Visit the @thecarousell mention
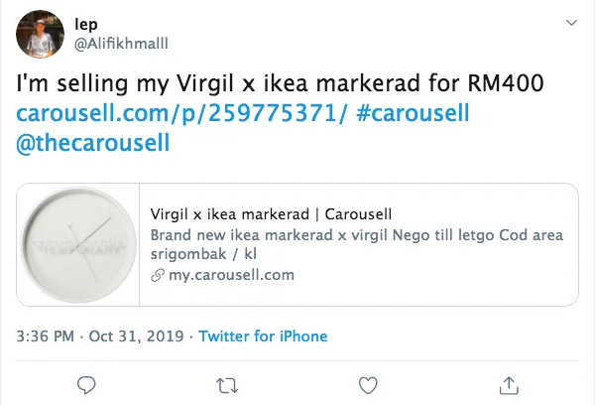The height and width of the screenshot is (405, 595). tap(93, 143)
